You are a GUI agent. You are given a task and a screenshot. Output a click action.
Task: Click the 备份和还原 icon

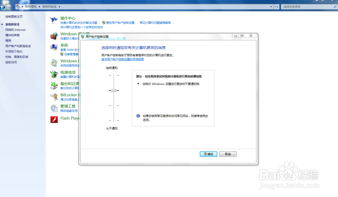click(x=54, y=85)
